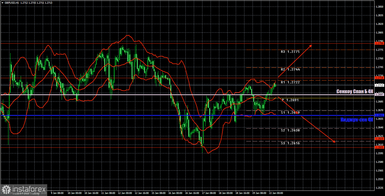The image size is (385, 196).
Task: Click the S3 1.2616 pivot label
Action: (290, 143)
